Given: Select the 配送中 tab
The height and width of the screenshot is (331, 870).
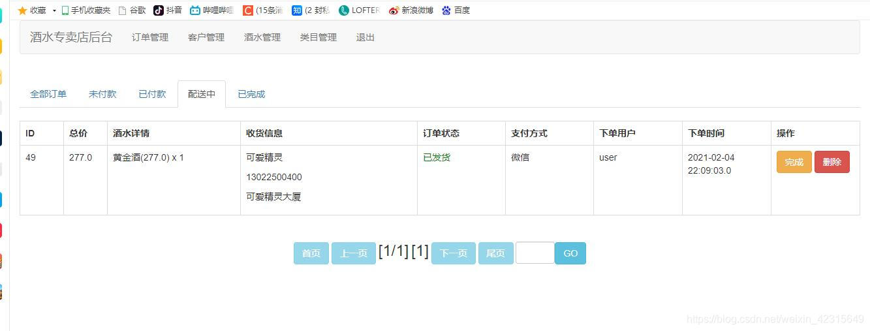Looking at the screenshot, I should [x=202, y=94].
